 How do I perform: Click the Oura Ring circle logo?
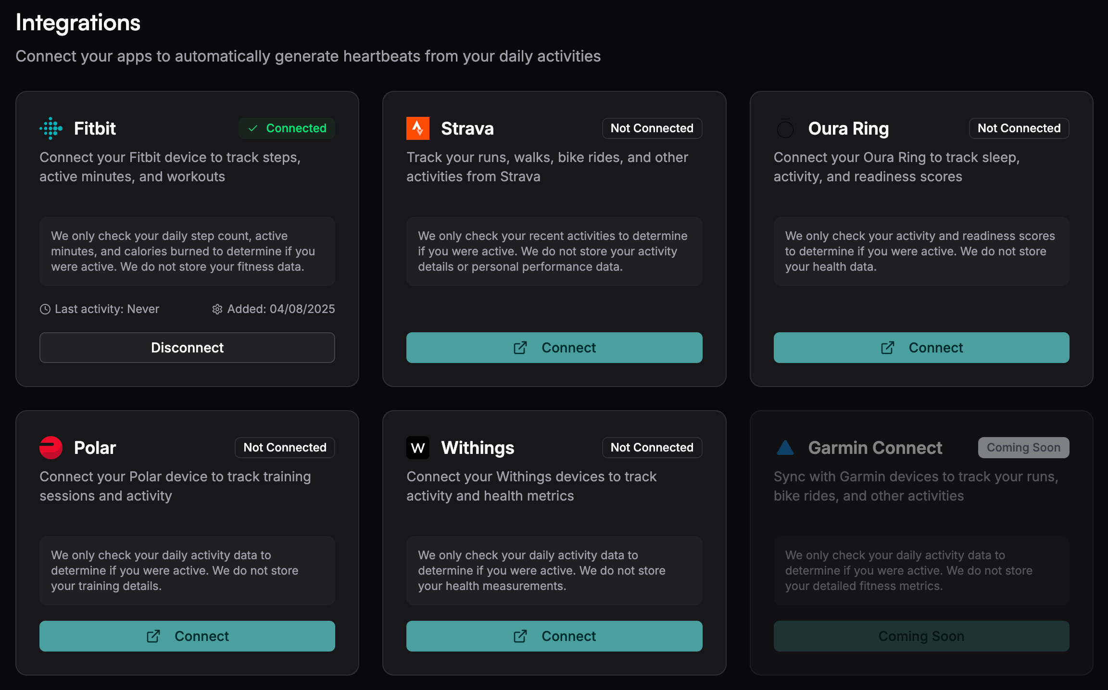[785, 128]
